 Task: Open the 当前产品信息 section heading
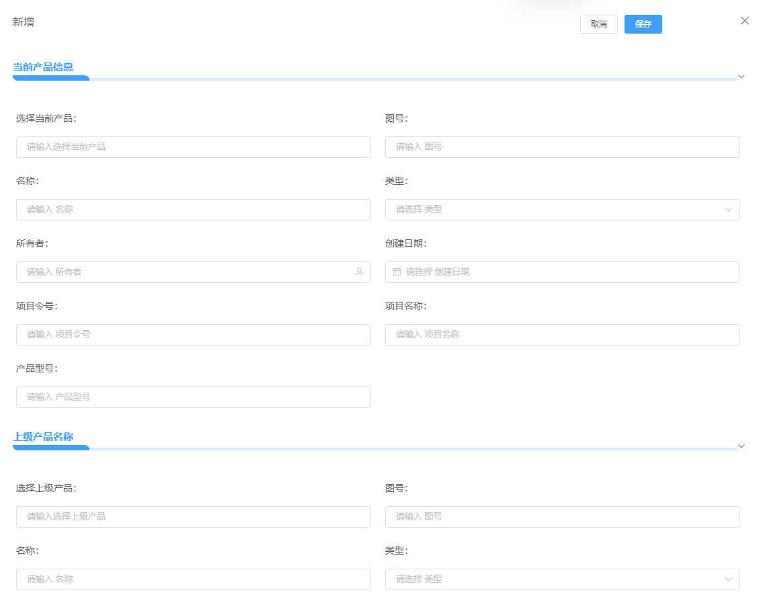pyautogui.click(x=43, y=67)
